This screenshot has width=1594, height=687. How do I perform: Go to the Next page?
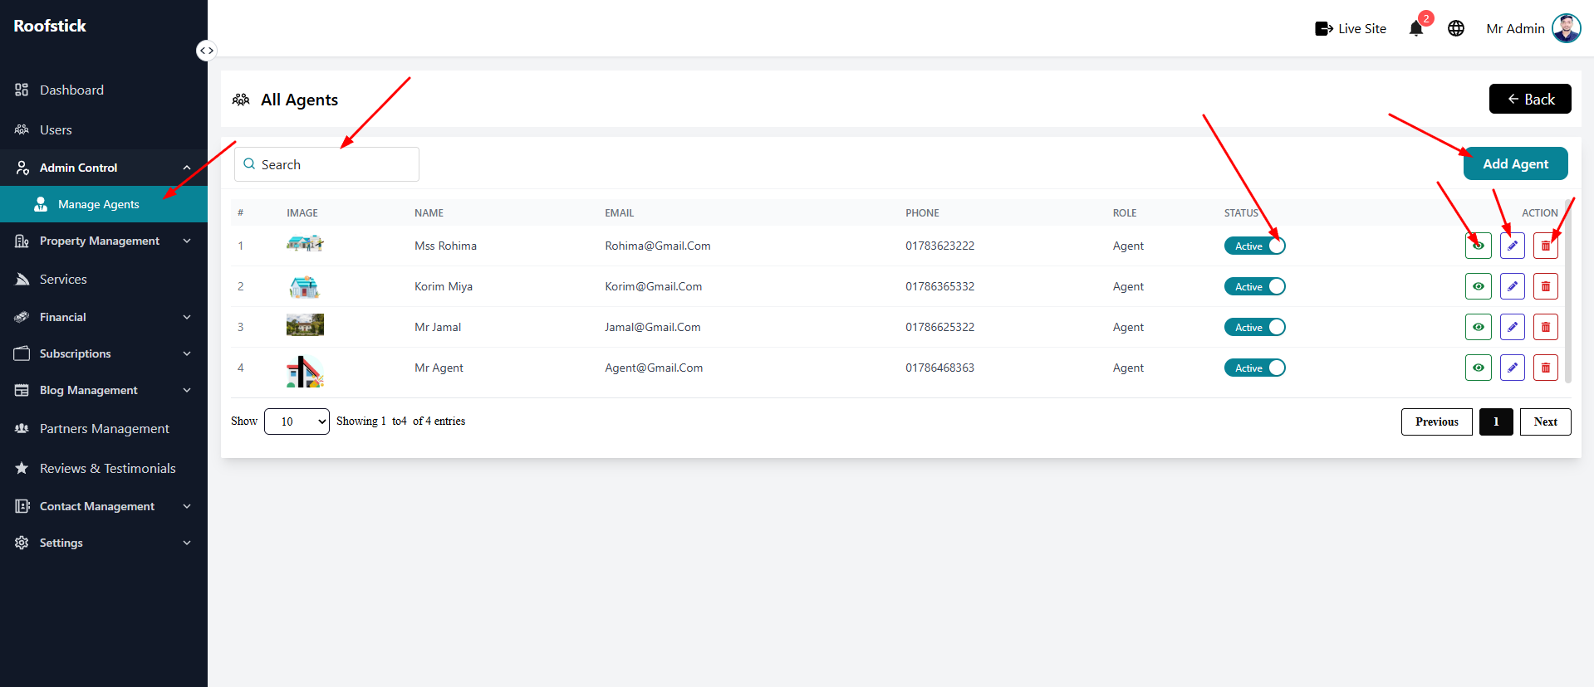[1545, 421]
